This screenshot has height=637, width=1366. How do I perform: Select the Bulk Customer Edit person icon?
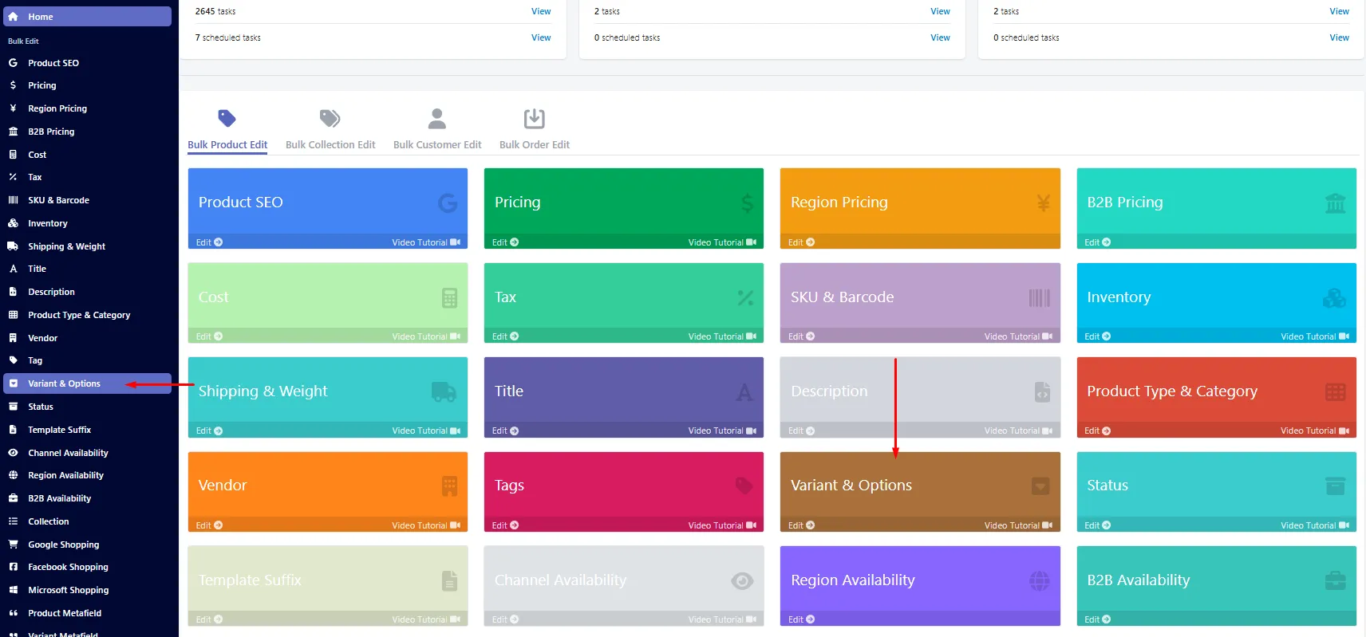pyautogui.click(x=436, y=119)
